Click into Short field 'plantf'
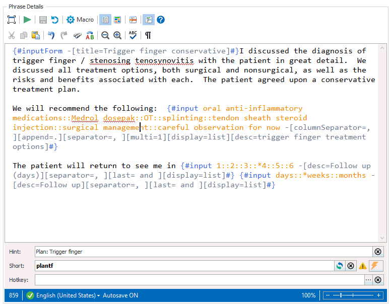This screenshot has width=389, height=304. click(184, 266)
